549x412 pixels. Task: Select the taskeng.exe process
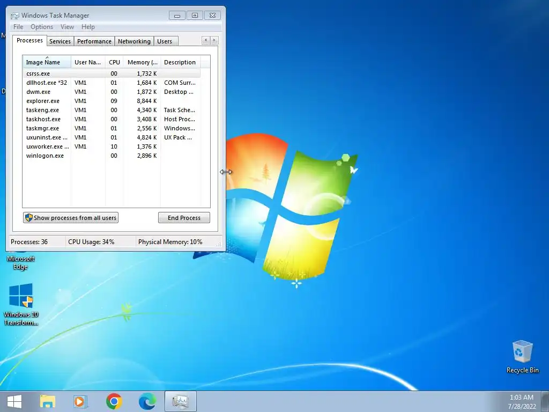112,110
